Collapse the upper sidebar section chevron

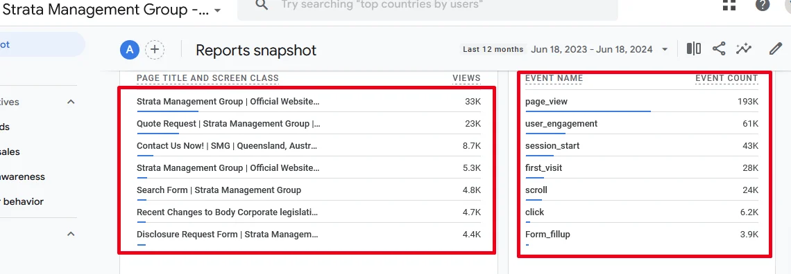point(71,102)
